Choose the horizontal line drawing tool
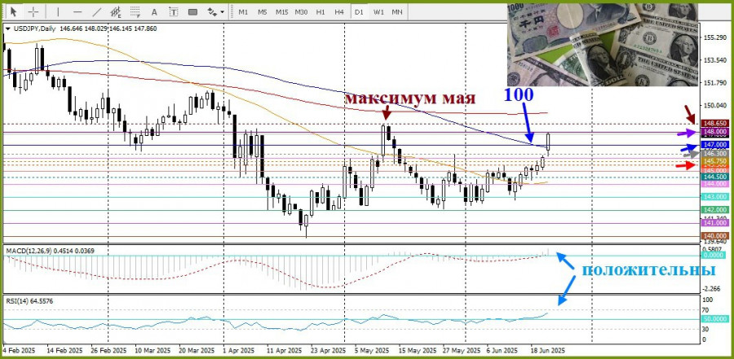 click(77, 11)
